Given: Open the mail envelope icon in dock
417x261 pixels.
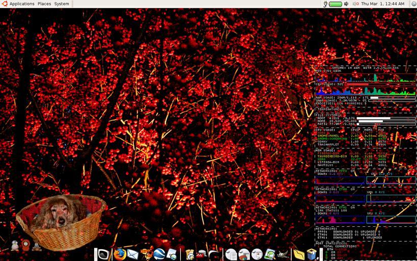Looking at the screenshot, I should (x=133, y=254).
